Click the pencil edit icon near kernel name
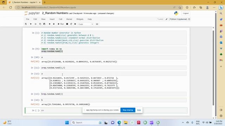Image resolution: width=225 pixels, height=126 pixels. point(166,19)
